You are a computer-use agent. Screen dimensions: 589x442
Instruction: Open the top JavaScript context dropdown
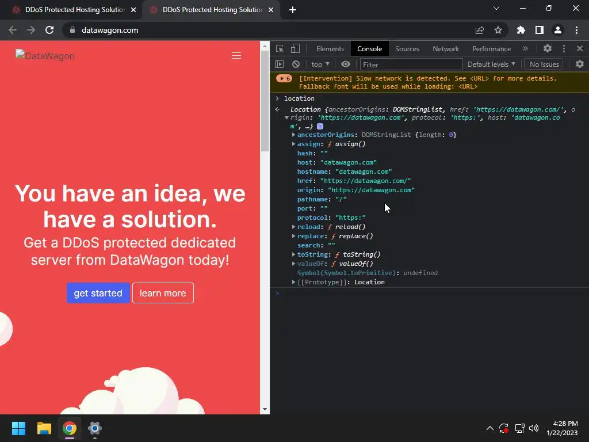(x=320, y=64)
